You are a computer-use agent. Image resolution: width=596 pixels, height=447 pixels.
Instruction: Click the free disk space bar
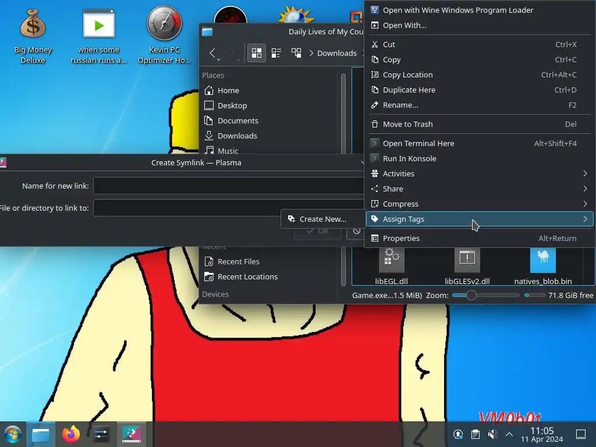[534, 295]
